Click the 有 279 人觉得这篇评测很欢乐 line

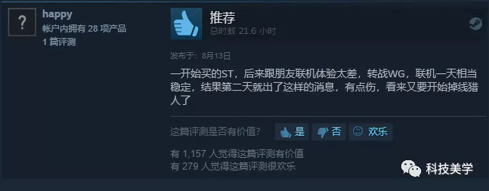tap(233, 166)
